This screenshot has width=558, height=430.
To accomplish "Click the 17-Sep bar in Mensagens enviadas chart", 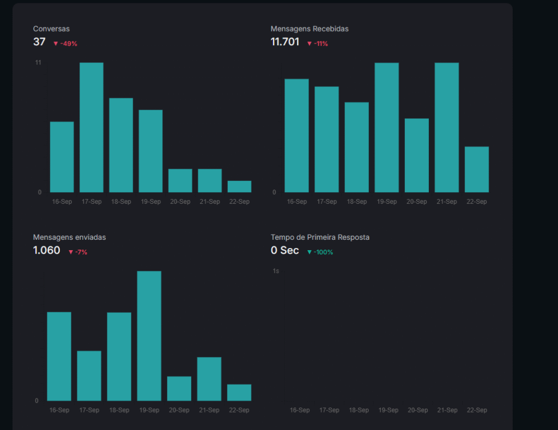I will [x=89, y=376].
